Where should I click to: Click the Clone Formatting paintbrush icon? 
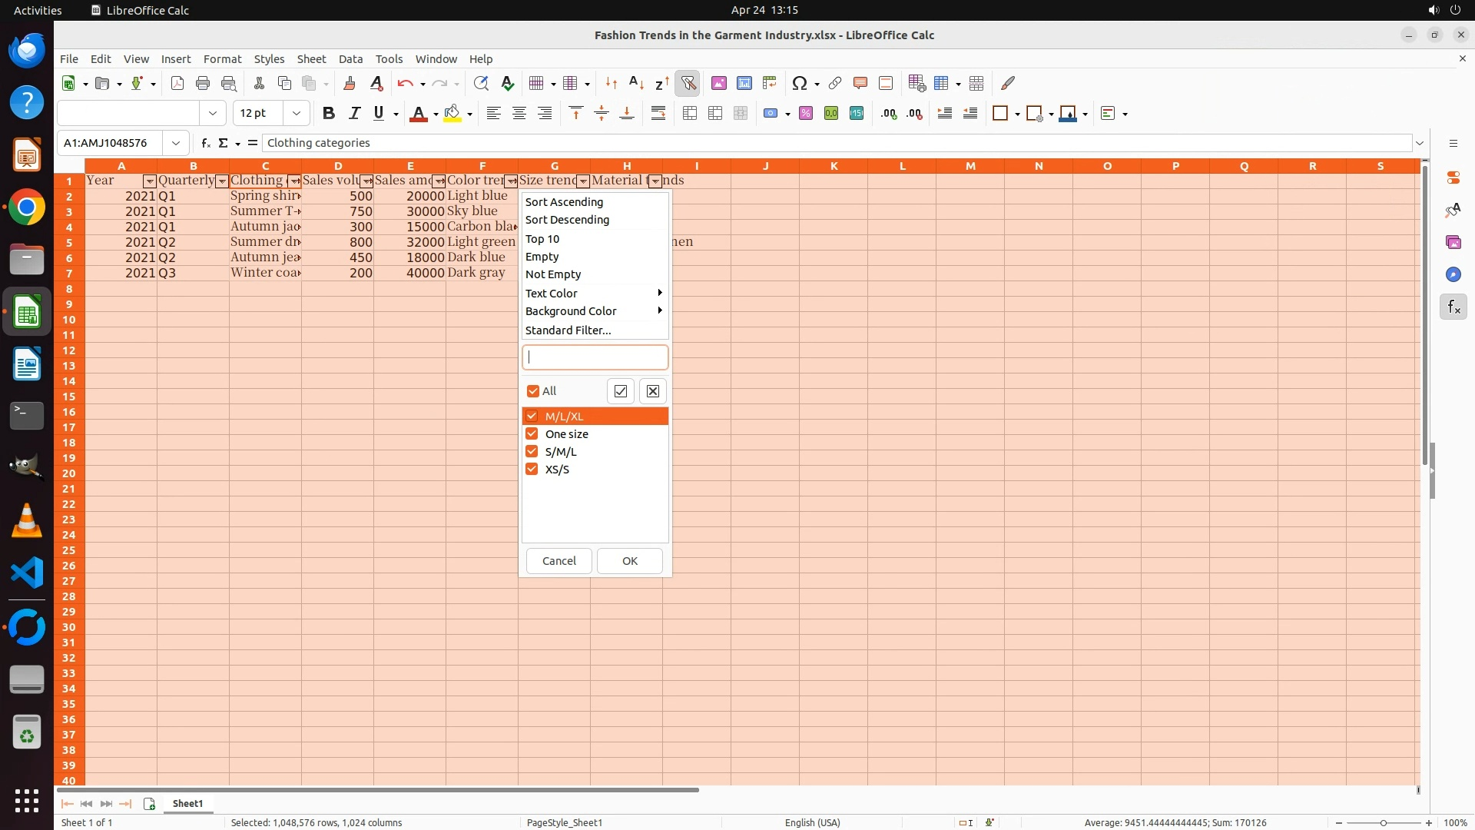click(350, 83)
